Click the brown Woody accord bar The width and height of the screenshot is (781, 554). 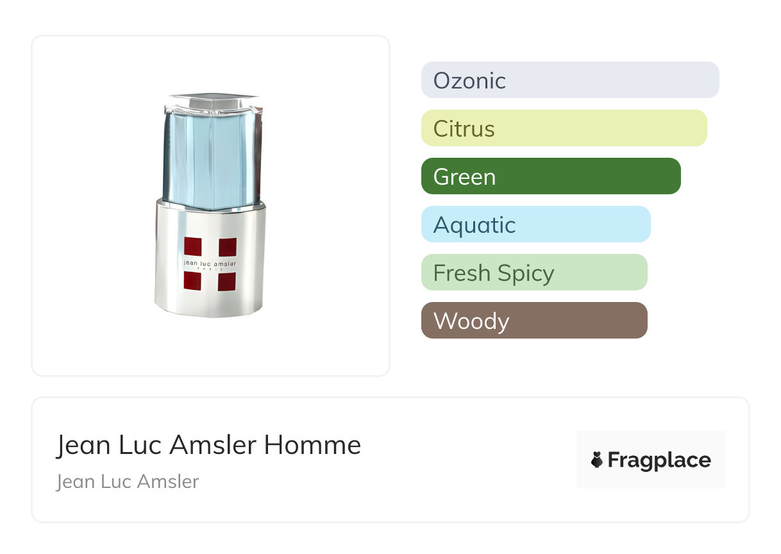pos(533,321)
